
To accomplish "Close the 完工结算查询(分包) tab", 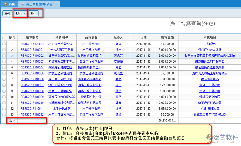I will pos(58,3).
